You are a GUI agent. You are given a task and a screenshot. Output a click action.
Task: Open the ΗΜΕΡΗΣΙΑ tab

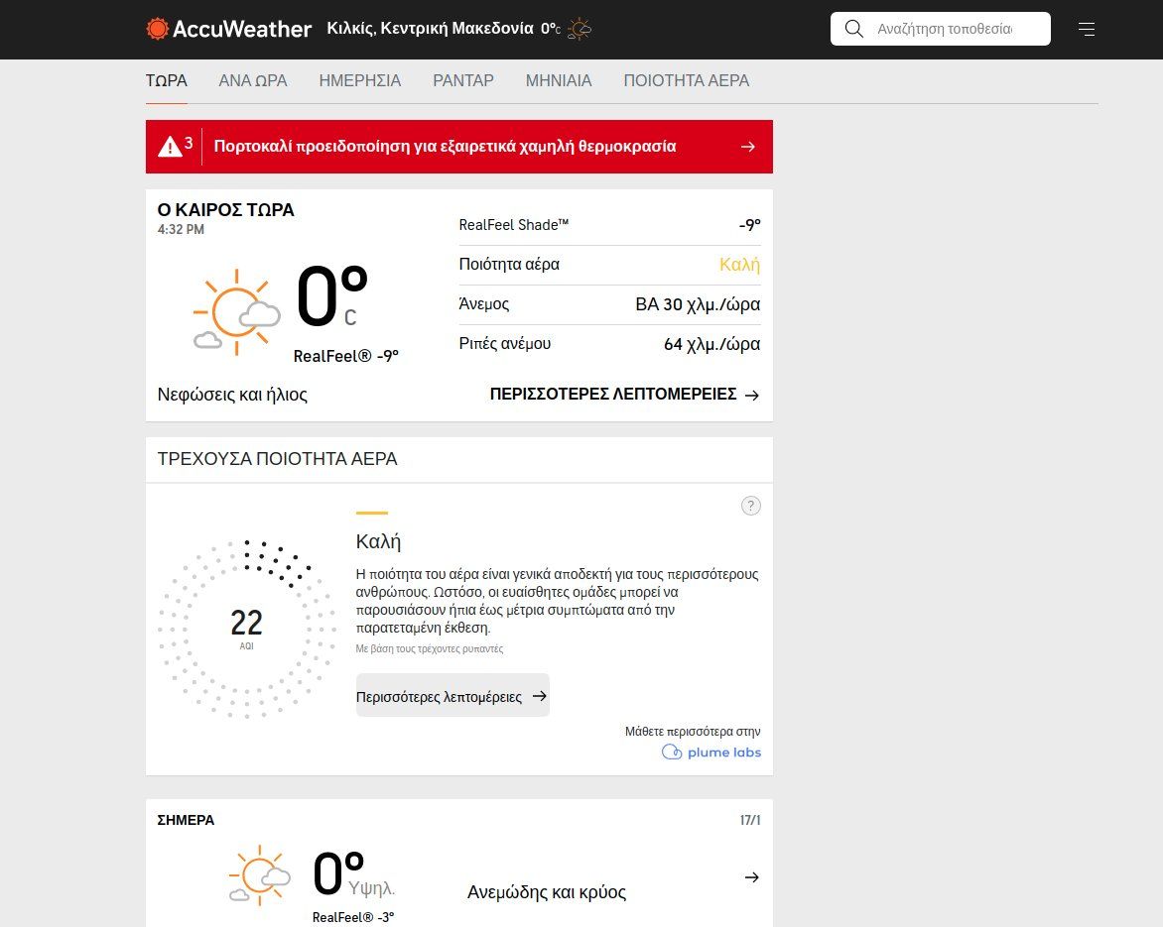[x=360, y=81]
